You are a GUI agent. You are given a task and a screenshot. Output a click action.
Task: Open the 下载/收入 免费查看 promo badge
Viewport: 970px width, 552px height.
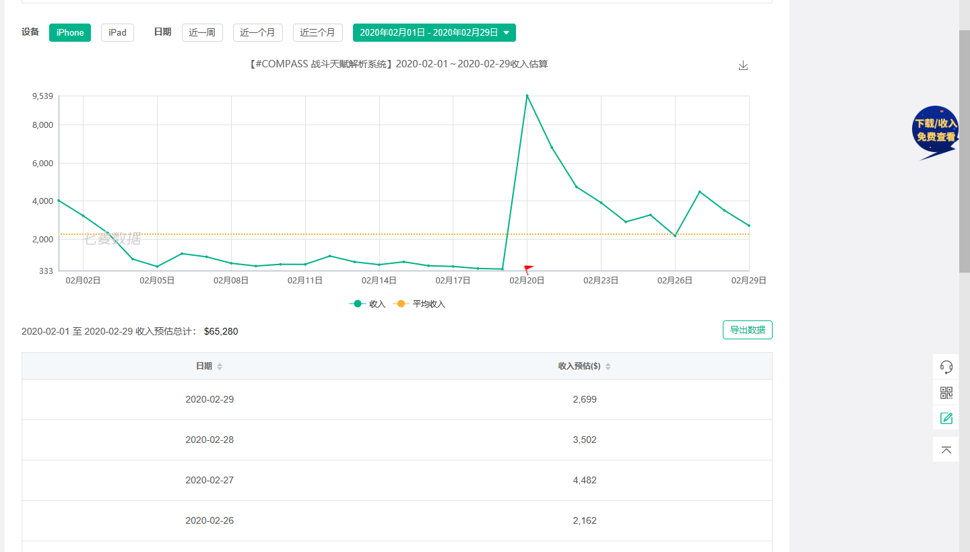coord(935,131)
